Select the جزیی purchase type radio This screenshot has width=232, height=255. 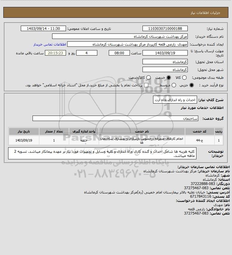coord(192,85)
